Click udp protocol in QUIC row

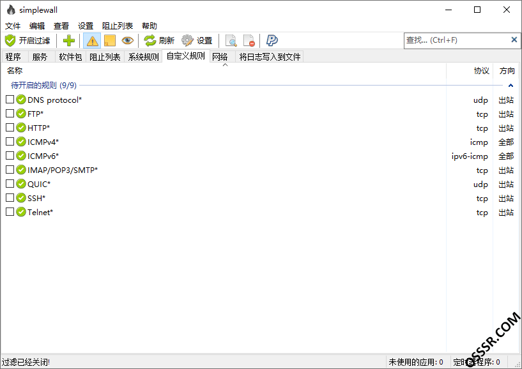point(480,184)
